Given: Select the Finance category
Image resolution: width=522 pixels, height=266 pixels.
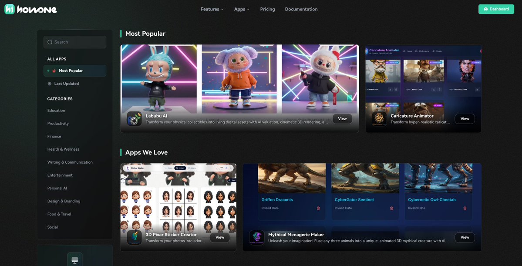Looking at the screenshot, I should pos(54,137).
